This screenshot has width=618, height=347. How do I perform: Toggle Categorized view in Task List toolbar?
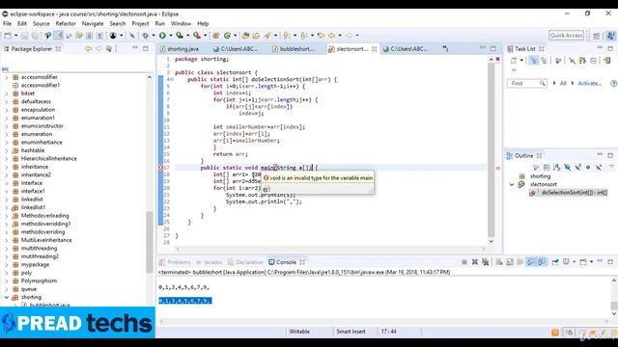(533, 60)
